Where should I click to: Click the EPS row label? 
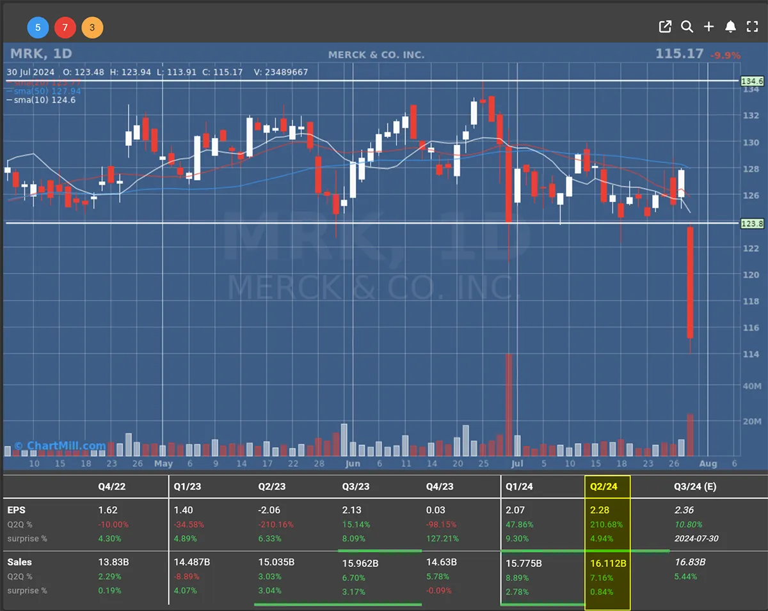[16, 511]
